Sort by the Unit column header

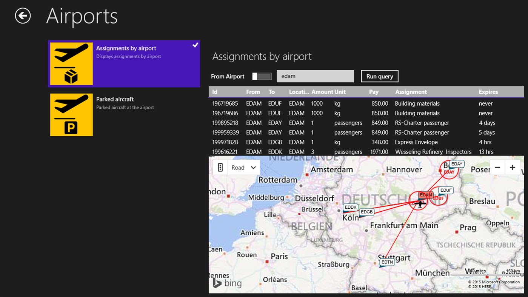[340, 92]
